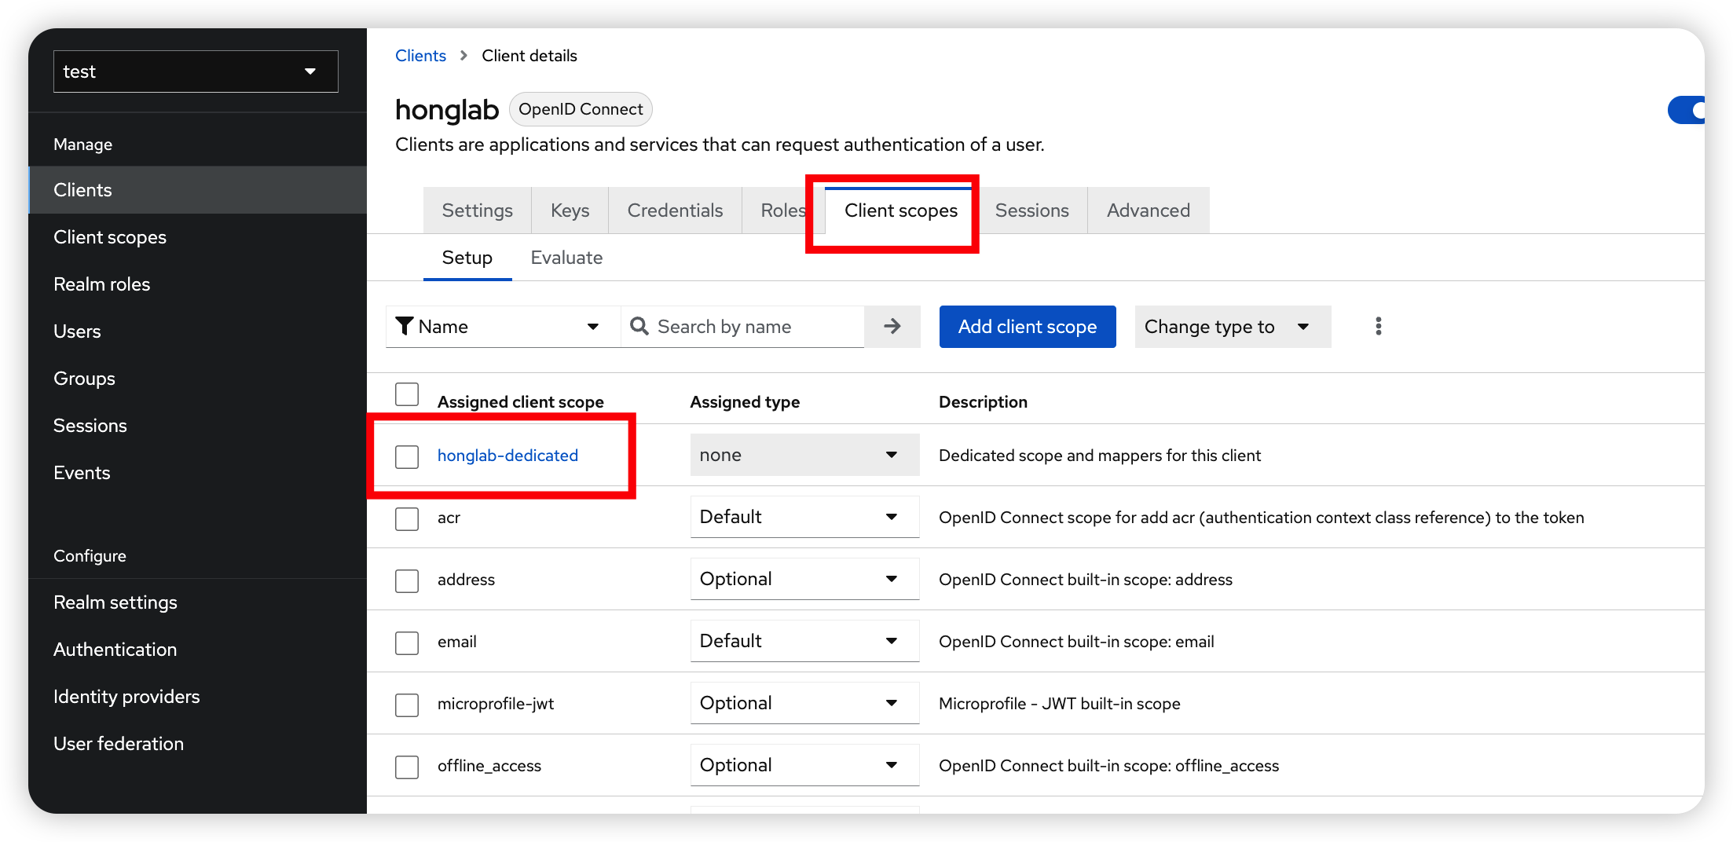The height and width of the screenshot is (842, 1733).
Task: Check the honglab-dedicated row checkbox
Action: [407, 456]
